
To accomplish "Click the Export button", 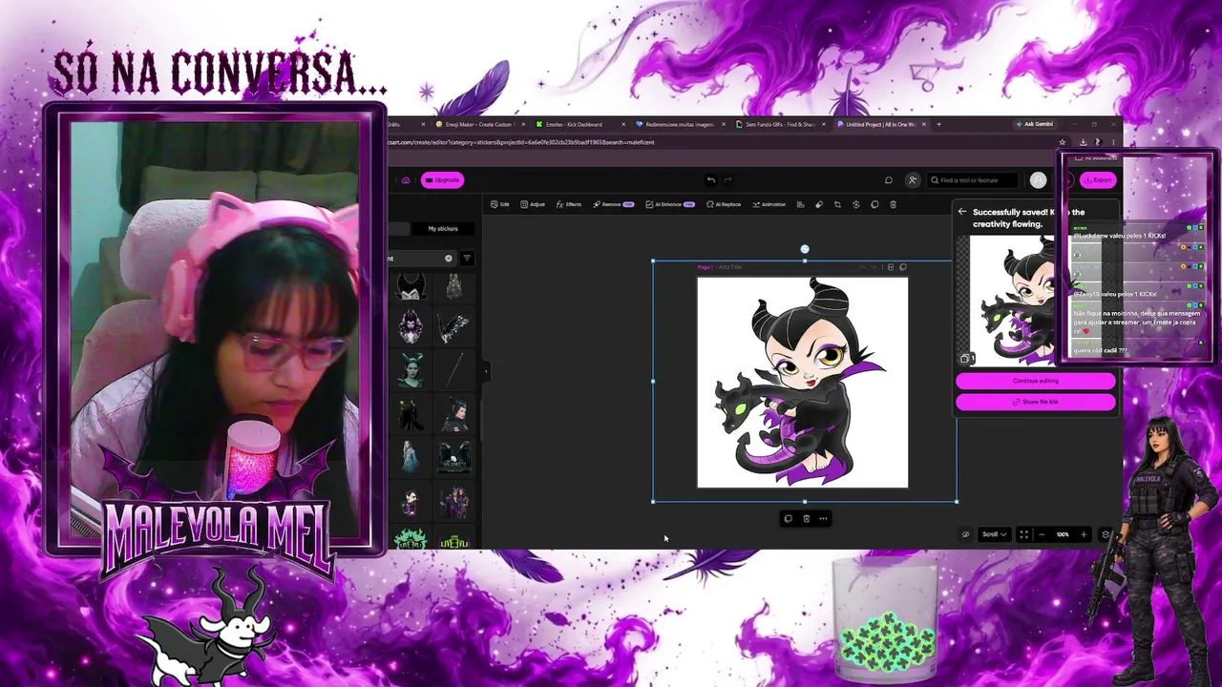I will coord(1098,179).
